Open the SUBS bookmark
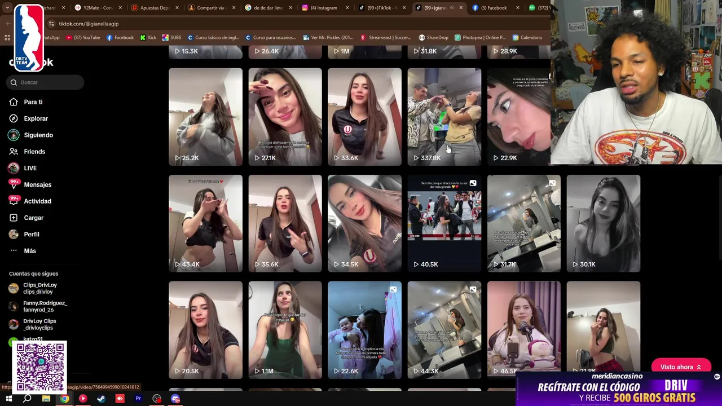 171,38
